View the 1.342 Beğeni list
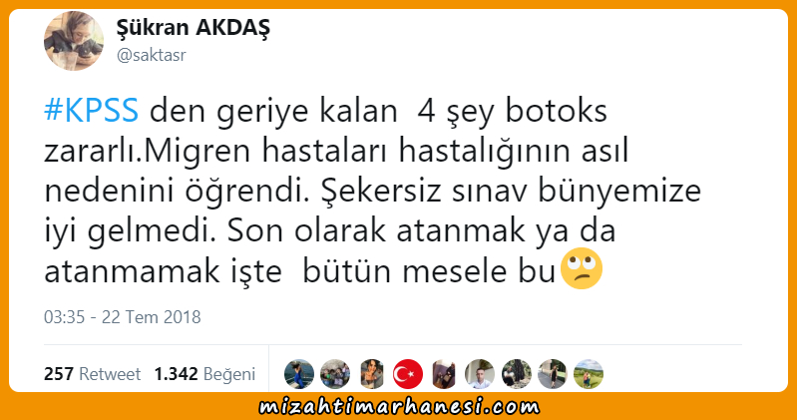The image size is (797, 420). coord(204,374)
